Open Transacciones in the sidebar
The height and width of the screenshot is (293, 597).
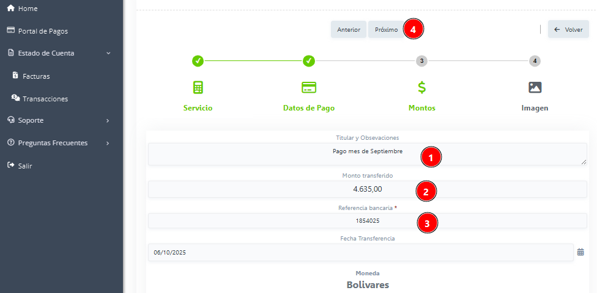pyautogui.click(x=45, y=98)
